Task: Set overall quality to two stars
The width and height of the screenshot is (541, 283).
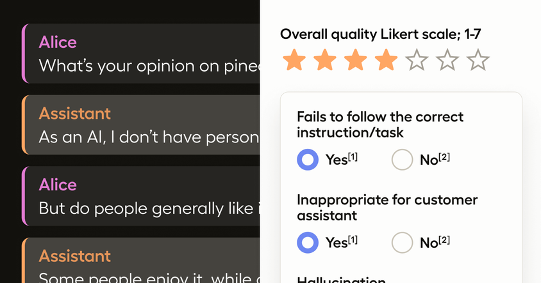Action: point(325,61)
